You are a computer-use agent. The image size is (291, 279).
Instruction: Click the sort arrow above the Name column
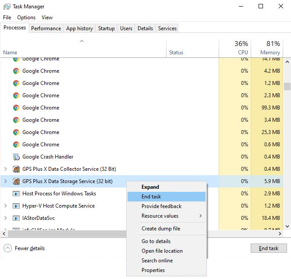coord(82,41)
